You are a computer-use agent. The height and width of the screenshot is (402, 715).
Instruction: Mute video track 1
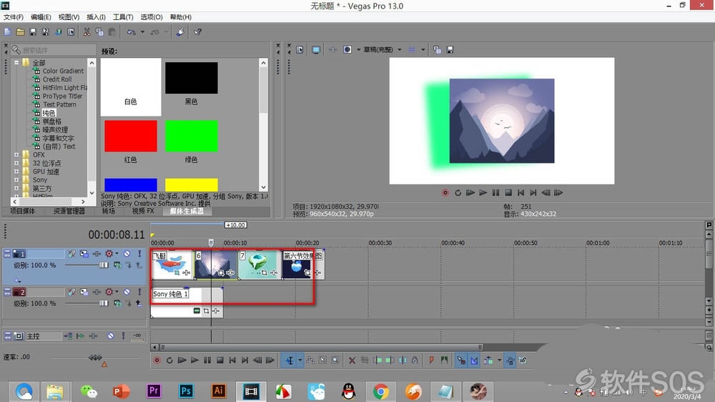click(x=127, y=254)
